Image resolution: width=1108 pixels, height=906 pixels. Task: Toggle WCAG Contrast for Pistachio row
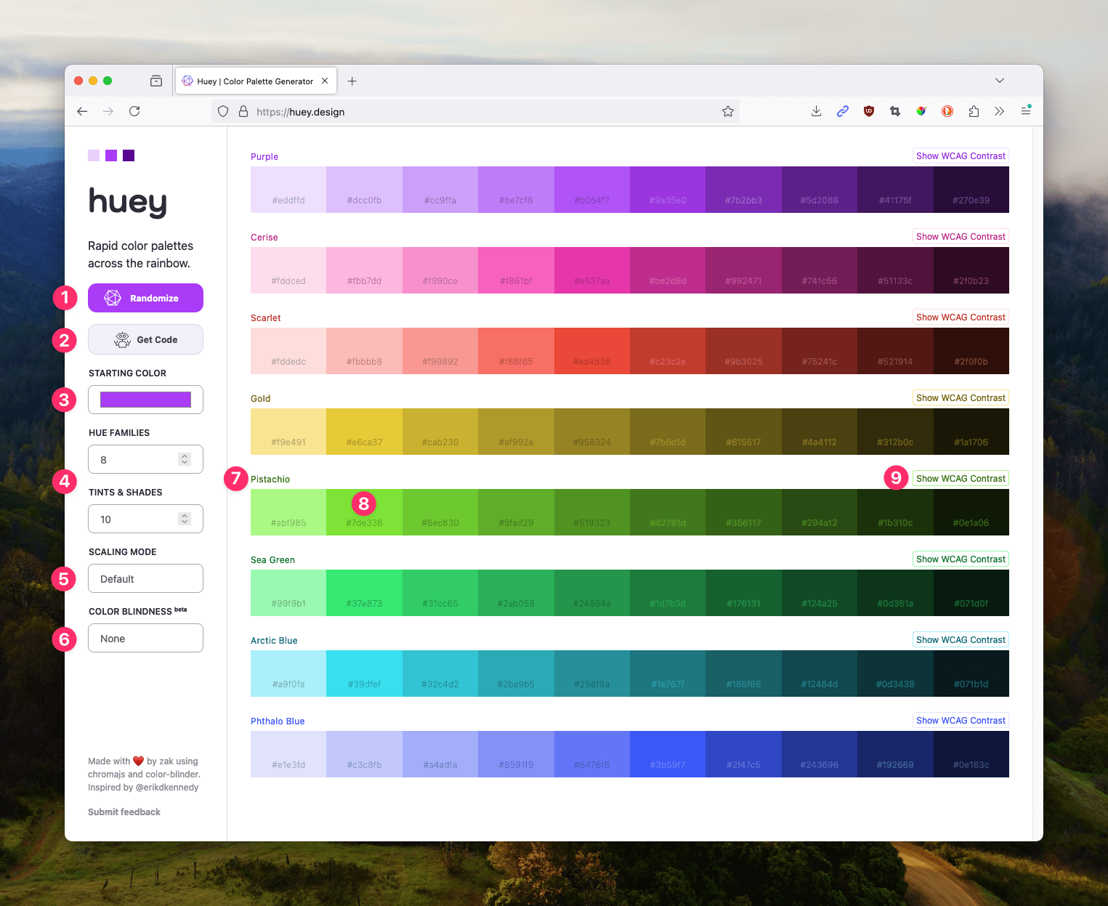[961, 479]
